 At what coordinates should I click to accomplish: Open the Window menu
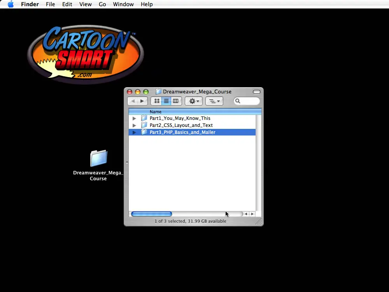123,4
